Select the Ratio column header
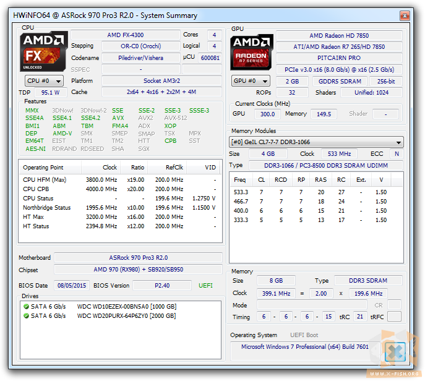The width and height of the screenshot is (425, 381). pos(134,168)
